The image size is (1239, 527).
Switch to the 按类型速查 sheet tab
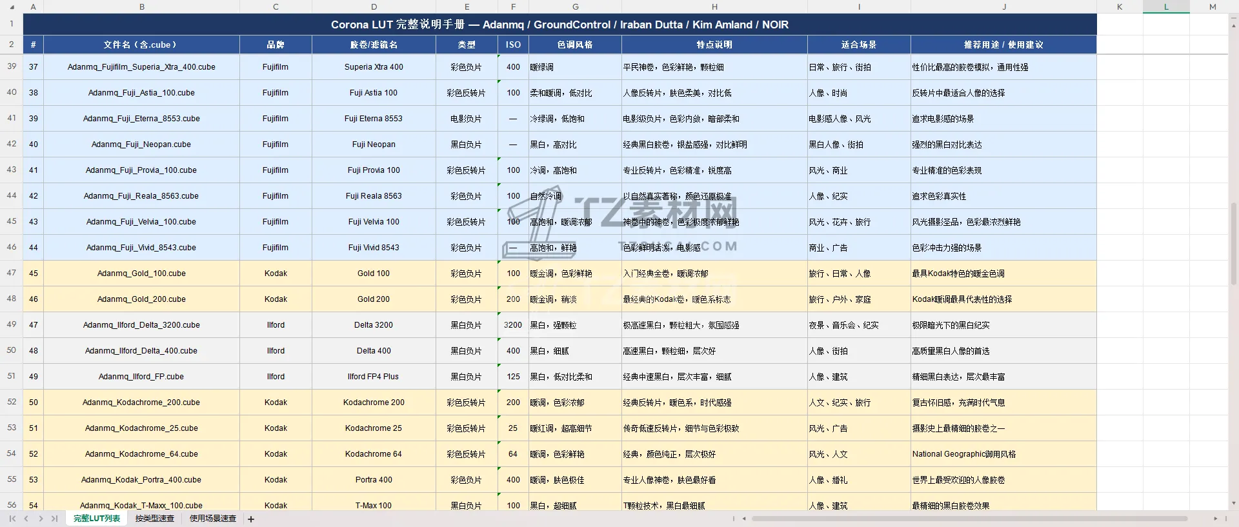point(155,519)
